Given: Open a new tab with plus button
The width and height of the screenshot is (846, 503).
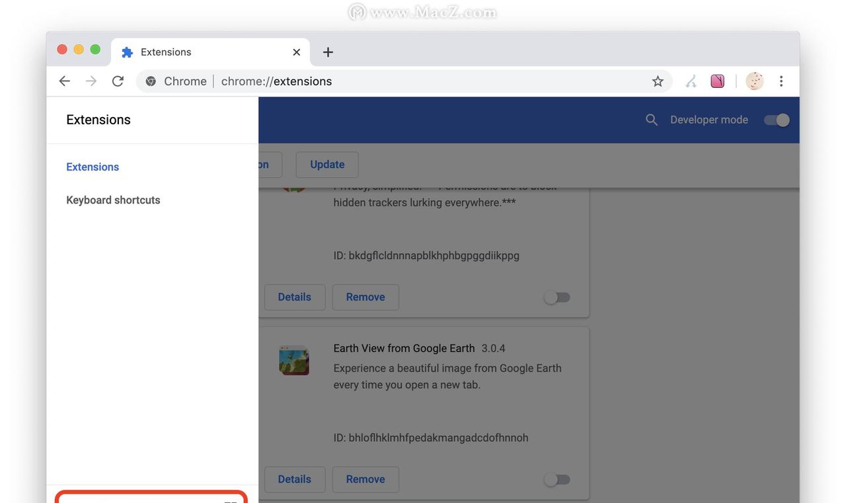Looking at the screenshot, I should click(328, 52).
